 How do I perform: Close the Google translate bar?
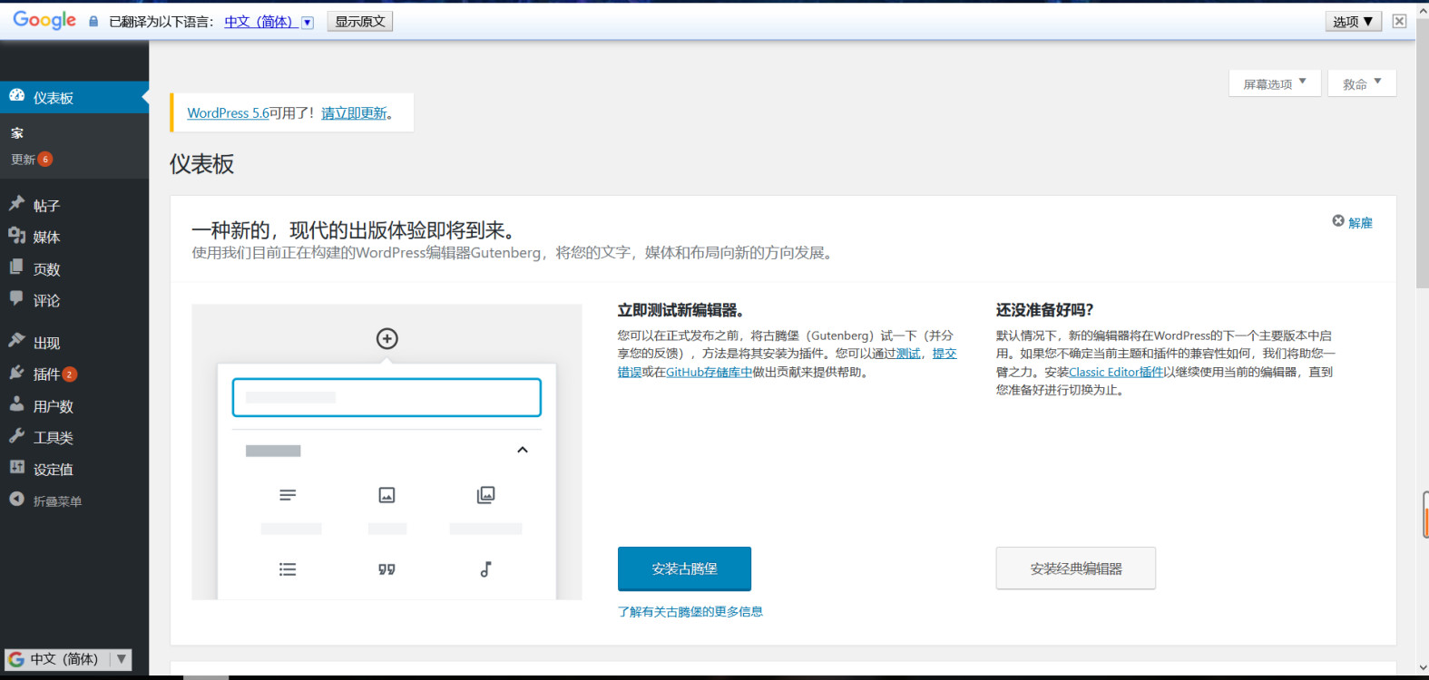pyautogui.click(x=1400, y=22)
